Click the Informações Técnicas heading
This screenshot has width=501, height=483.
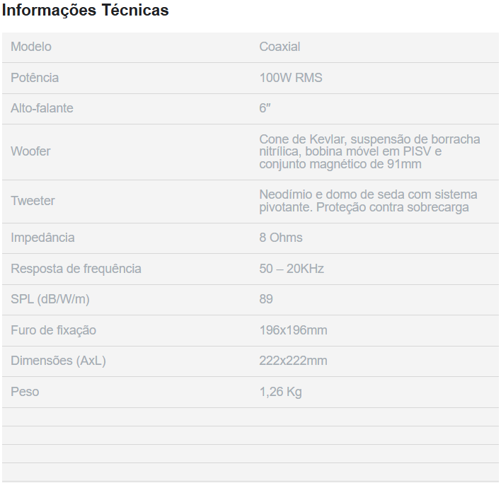86,11
